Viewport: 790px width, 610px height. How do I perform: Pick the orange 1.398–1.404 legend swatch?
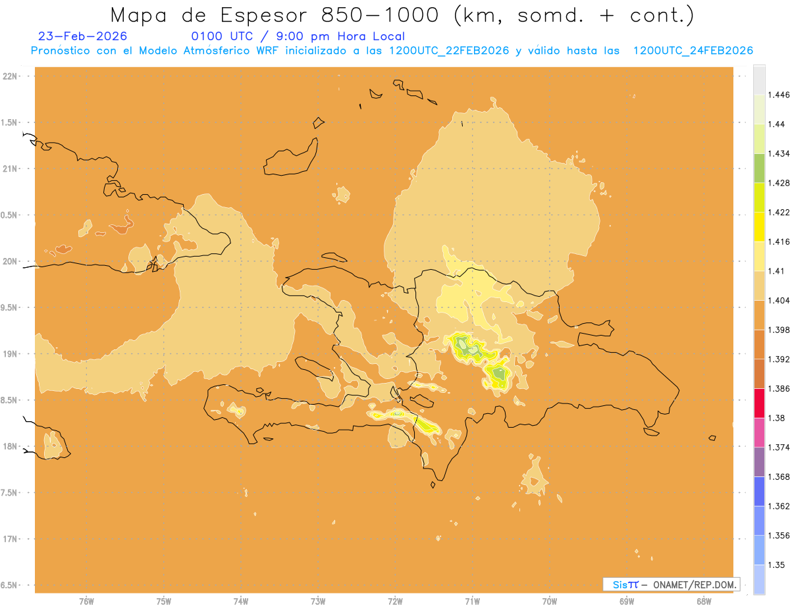point(759,315)
